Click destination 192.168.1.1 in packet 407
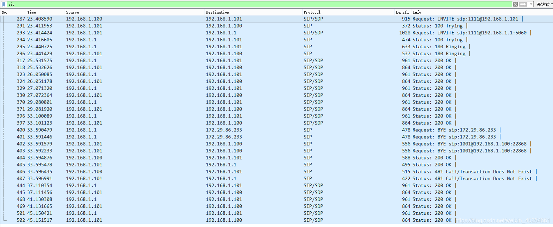This screenshot has width=553, height=227. [x=221, y=179]
